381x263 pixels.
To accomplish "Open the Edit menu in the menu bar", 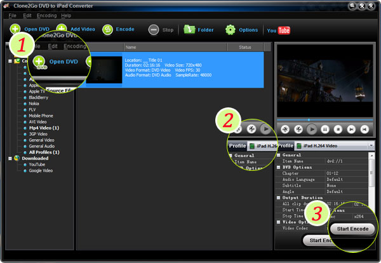I will [x=27, y=15].
